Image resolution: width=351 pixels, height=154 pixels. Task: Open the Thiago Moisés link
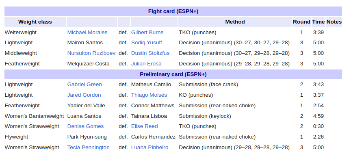click(149, 95)
